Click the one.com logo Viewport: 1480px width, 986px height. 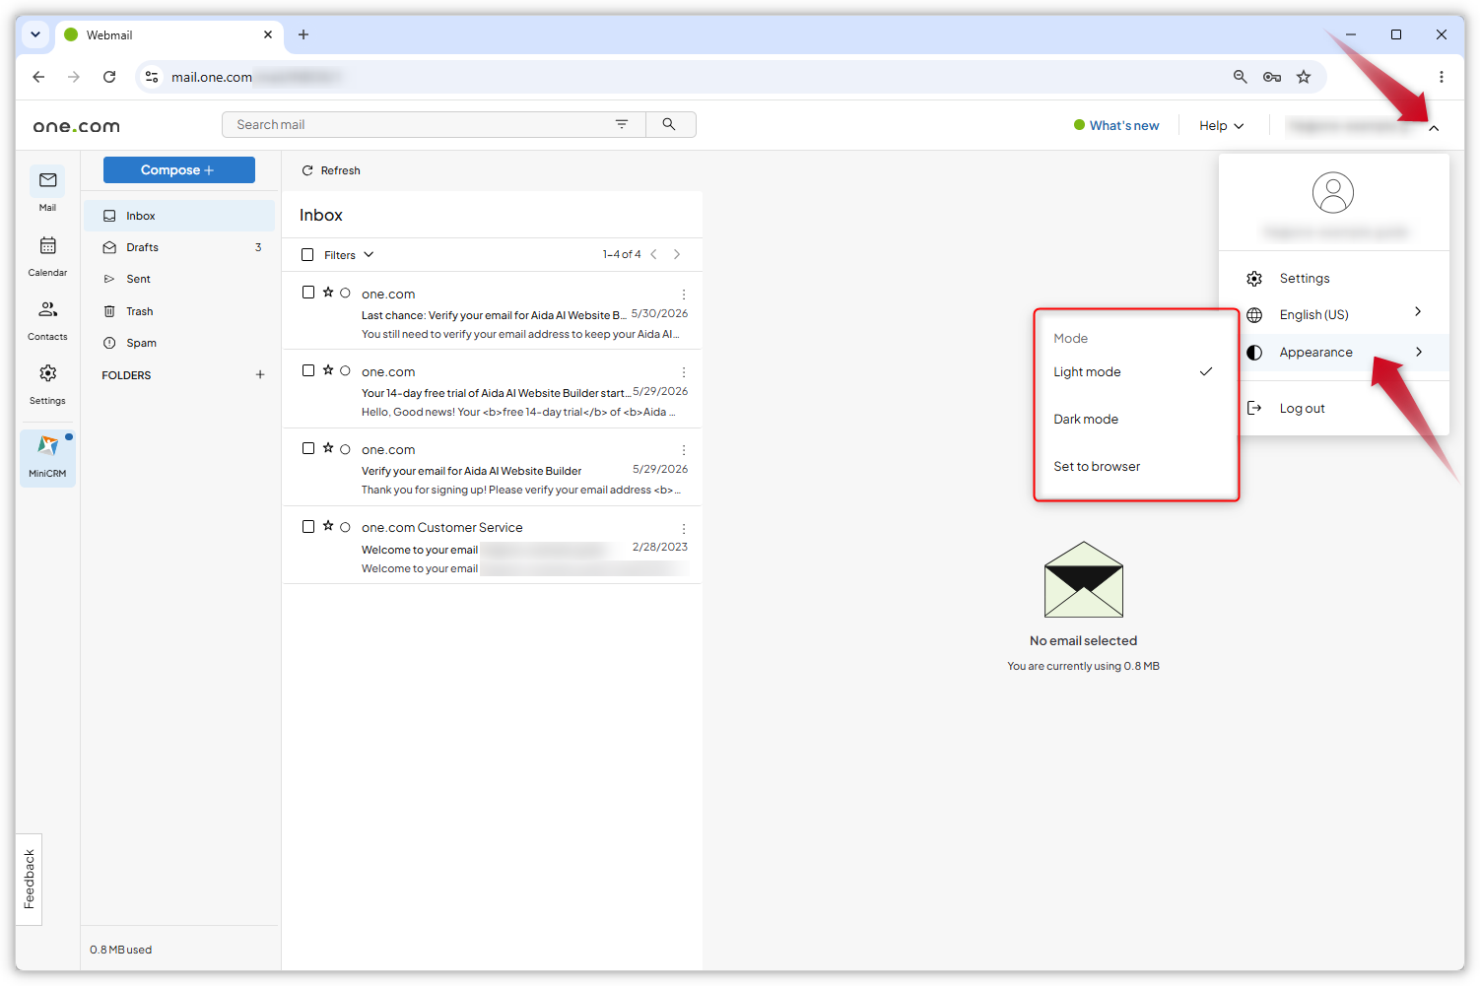[x=77, y=126]
